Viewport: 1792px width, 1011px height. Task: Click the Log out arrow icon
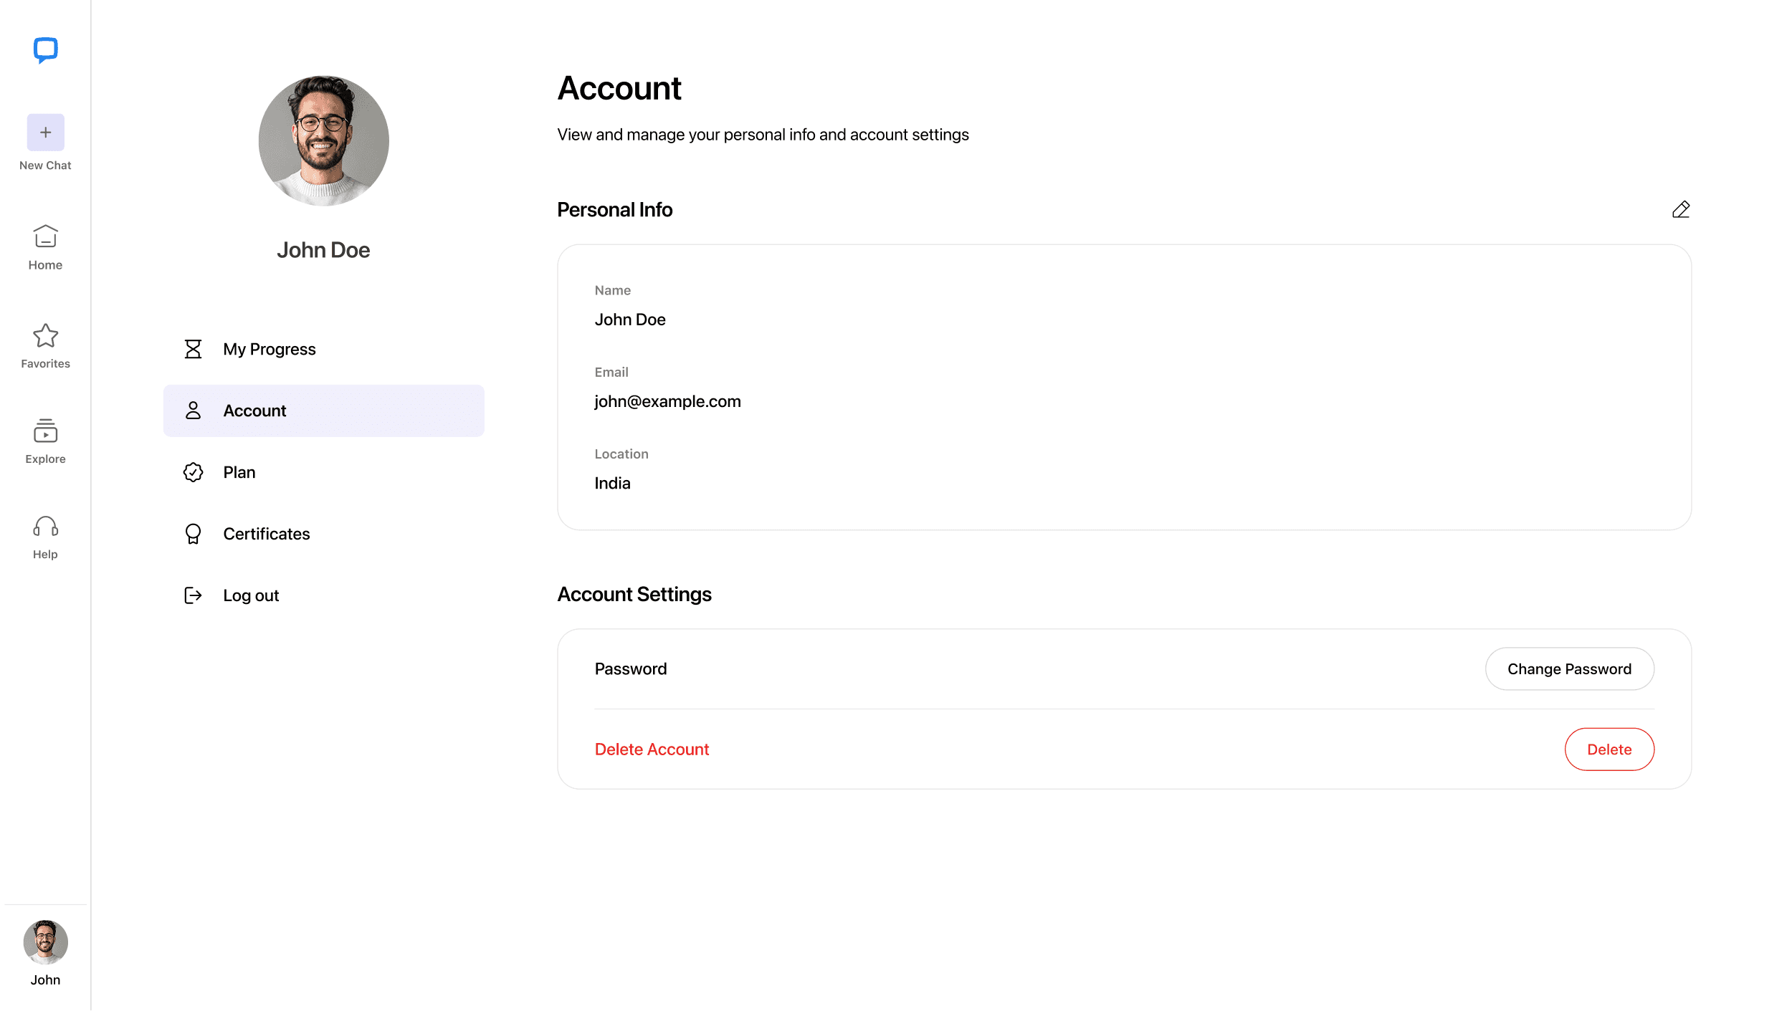pyautogui.click(x=193, y=595)
